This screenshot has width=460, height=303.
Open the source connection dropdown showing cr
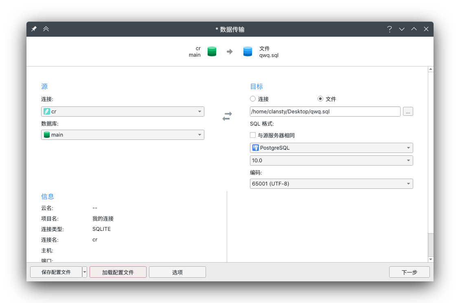coord(123,111)
